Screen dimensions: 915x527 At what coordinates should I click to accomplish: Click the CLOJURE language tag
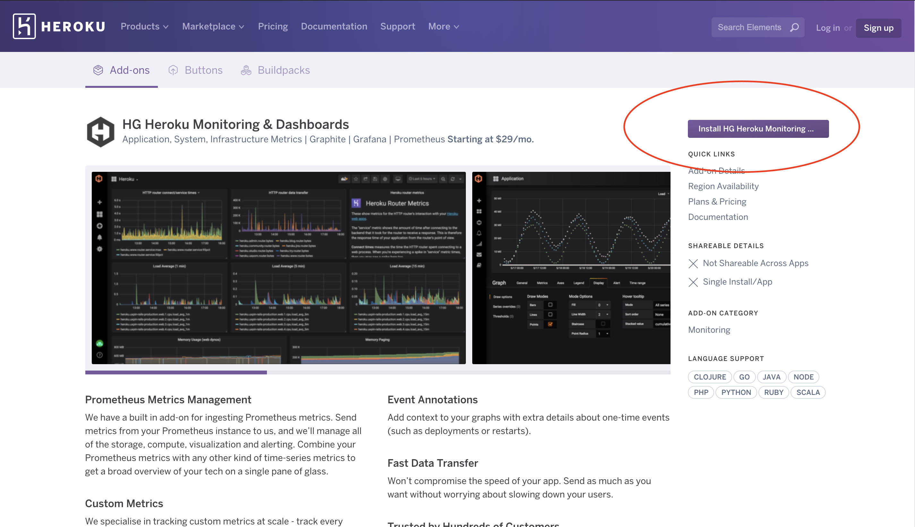(x=710, y=377)
